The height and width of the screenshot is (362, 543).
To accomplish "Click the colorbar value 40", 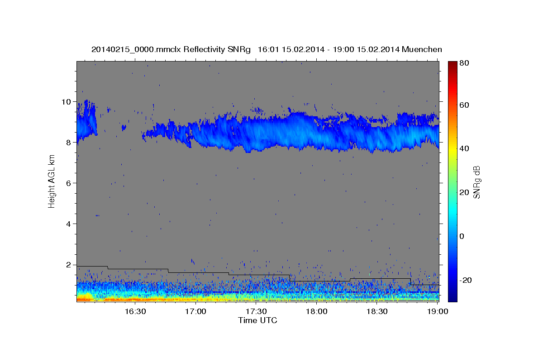I will (465, 148).
